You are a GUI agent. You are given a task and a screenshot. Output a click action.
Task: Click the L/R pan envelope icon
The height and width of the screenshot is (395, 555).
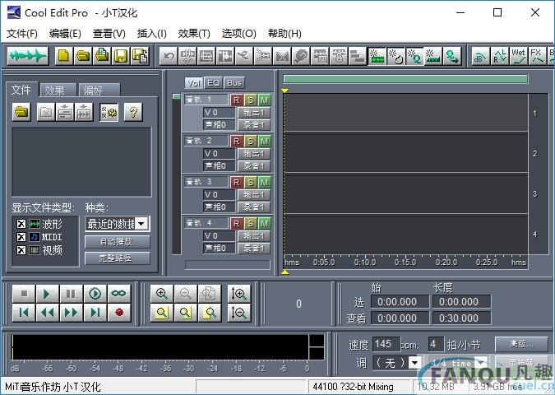tap(500, 56)
